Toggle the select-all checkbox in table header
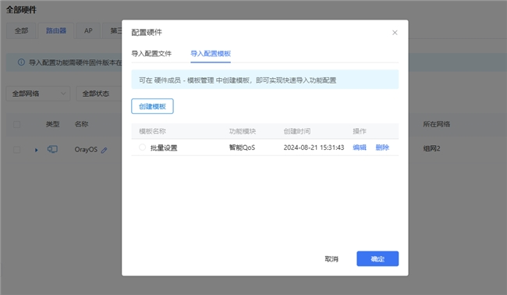The height and width of the screenshot is (295, 507). tap(17, 124)
